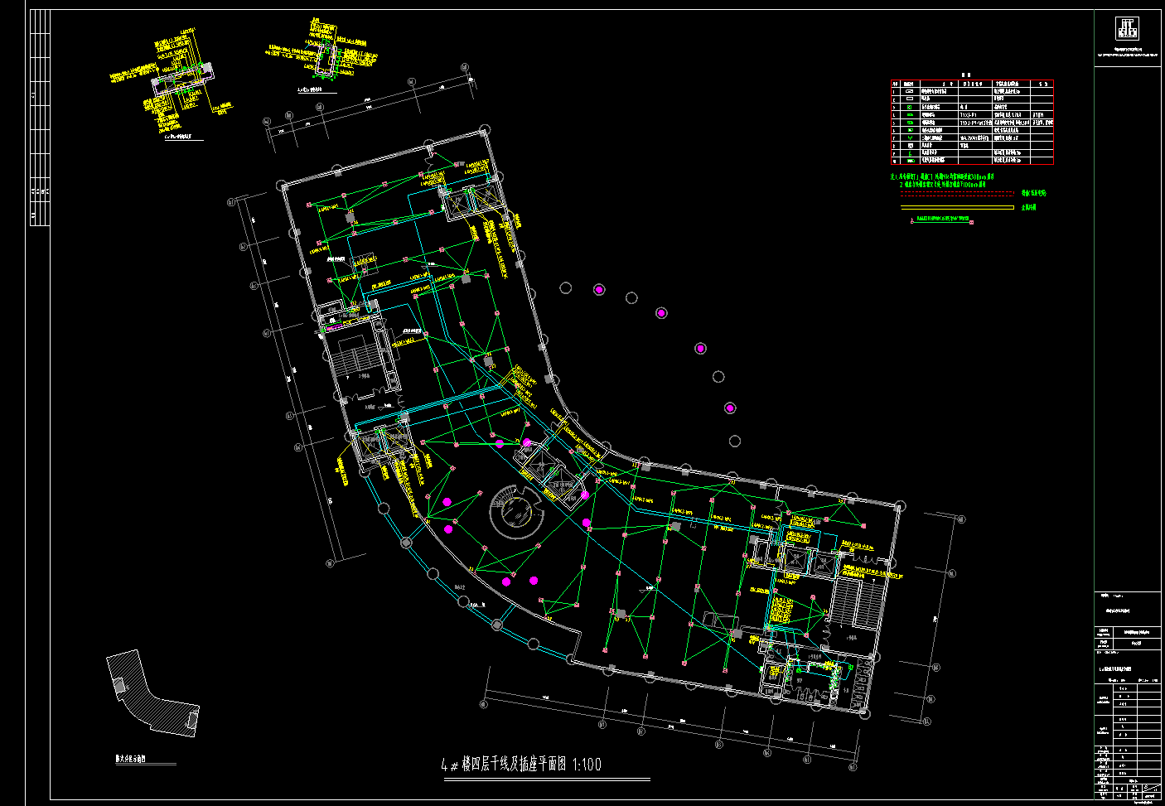Click the green notes text under the legend

point(942,181)
